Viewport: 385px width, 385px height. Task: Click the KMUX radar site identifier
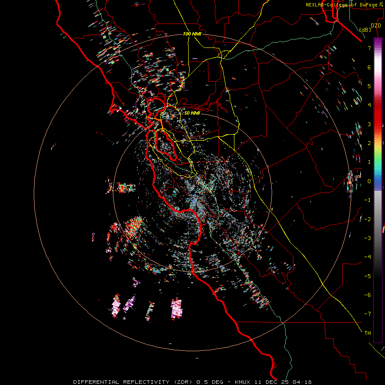(243, 382)
